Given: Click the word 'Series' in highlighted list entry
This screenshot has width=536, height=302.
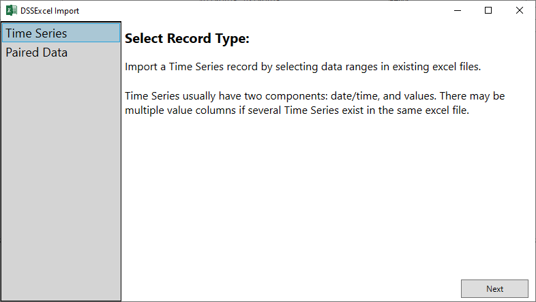Looking at the screenshot, I should pos(51,33).
